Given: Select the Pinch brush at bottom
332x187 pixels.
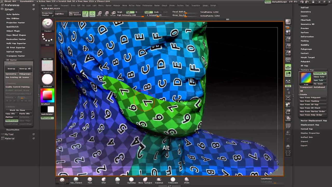Looking at the screenshot, I should tap(90, 181).
